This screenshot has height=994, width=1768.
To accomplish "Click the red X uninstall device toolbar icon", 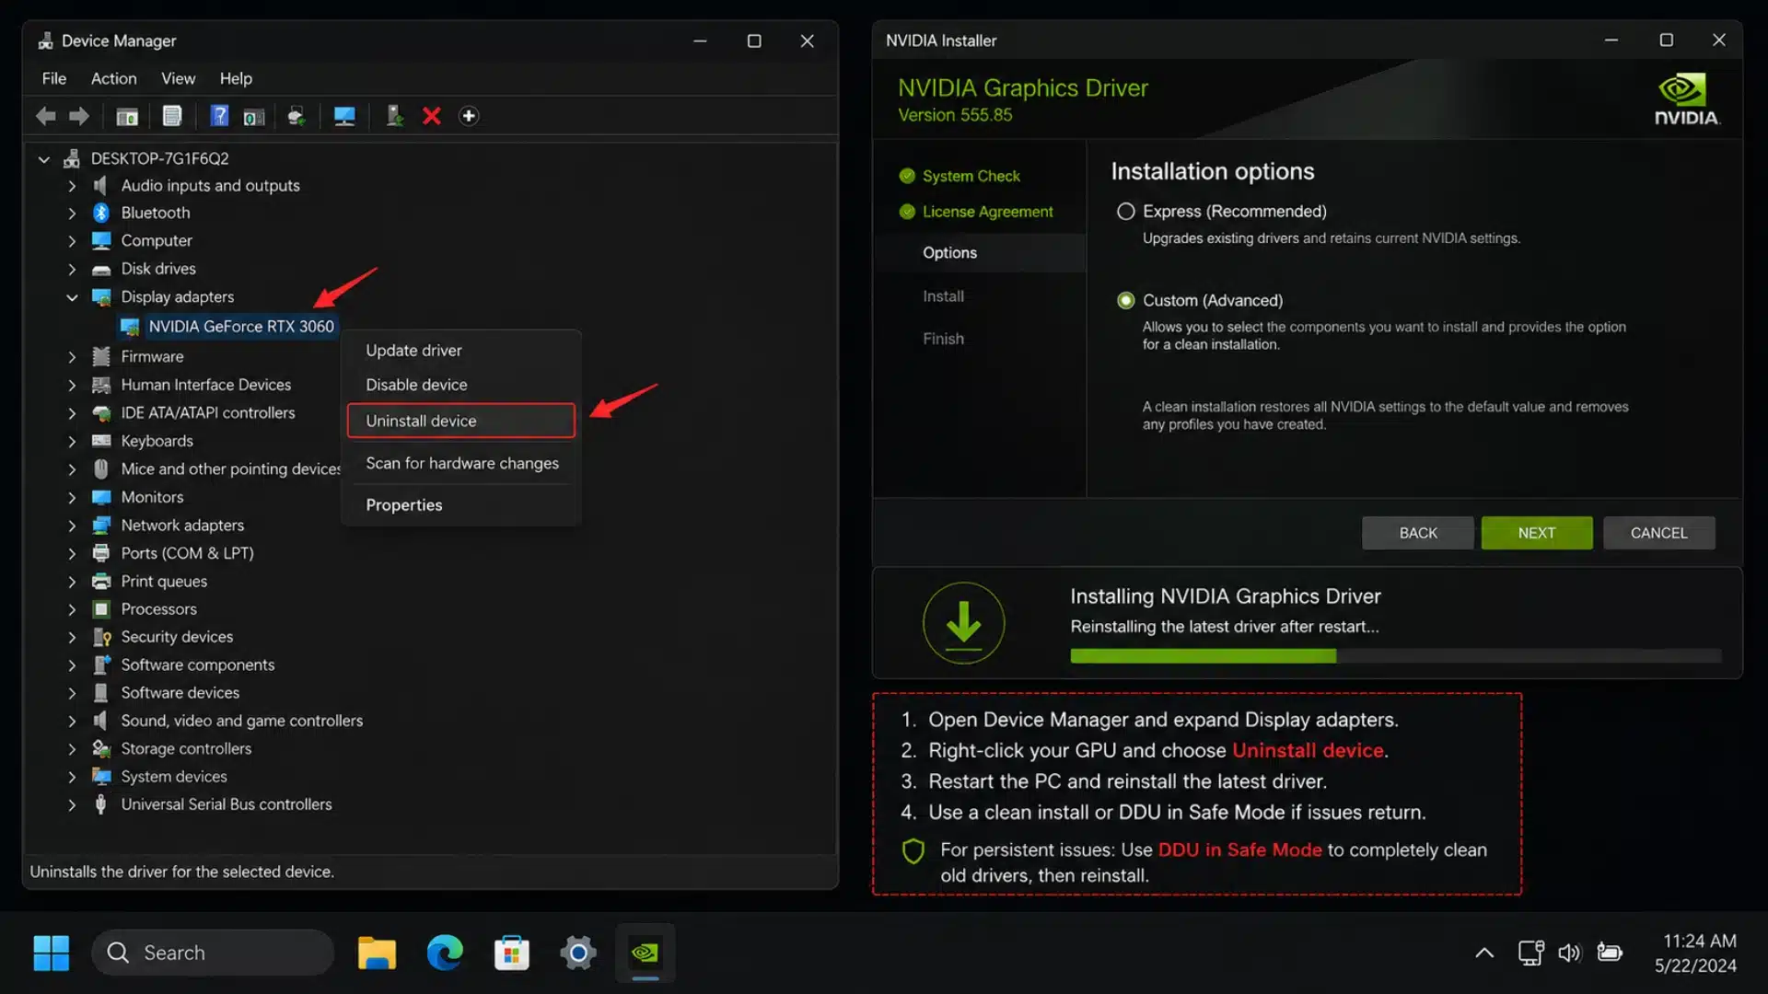I will click(x=431, y=116).
